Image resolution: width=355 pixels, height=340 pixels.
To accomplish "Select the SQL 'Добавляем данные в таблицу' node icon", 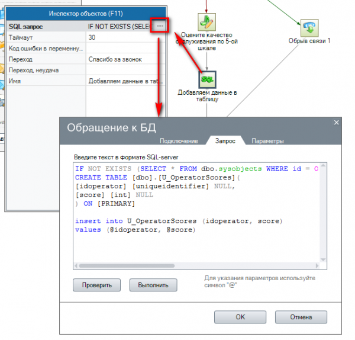I will (x=208, y=79).
